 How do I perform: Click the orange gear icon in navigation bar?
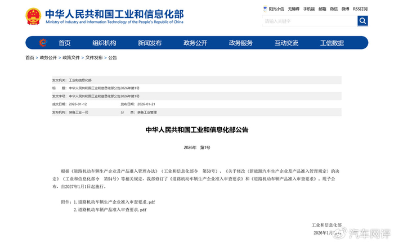coord(43,43)
